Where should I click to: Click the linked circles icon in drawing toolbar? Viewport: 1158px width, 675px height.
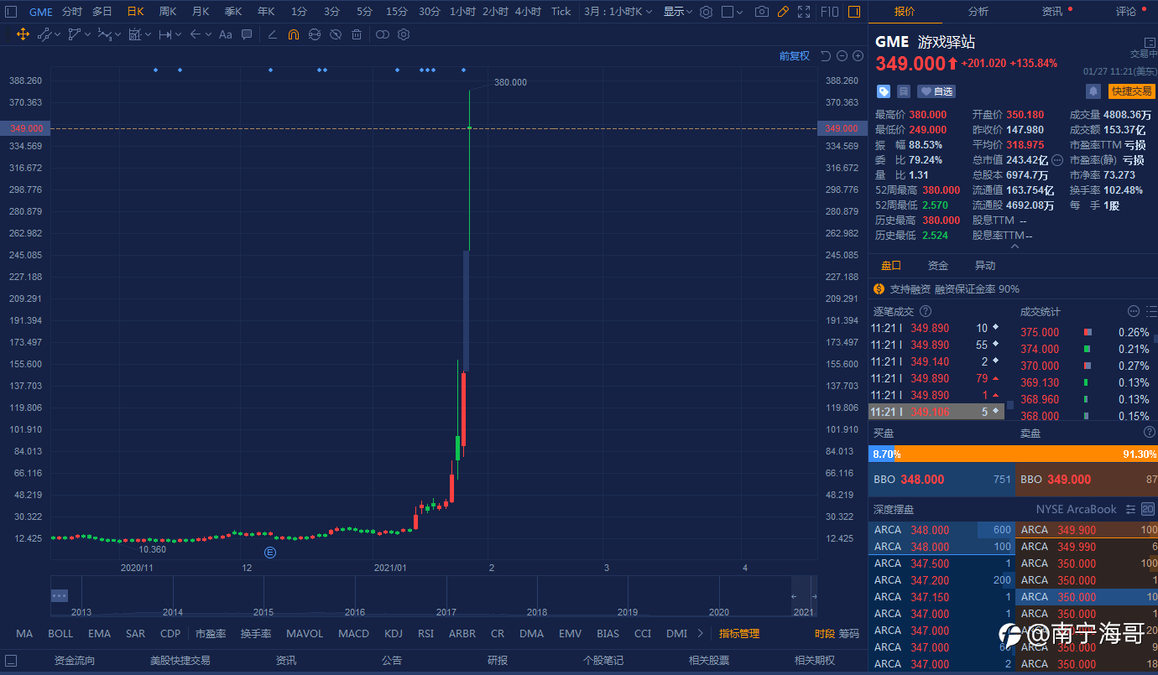382,34
